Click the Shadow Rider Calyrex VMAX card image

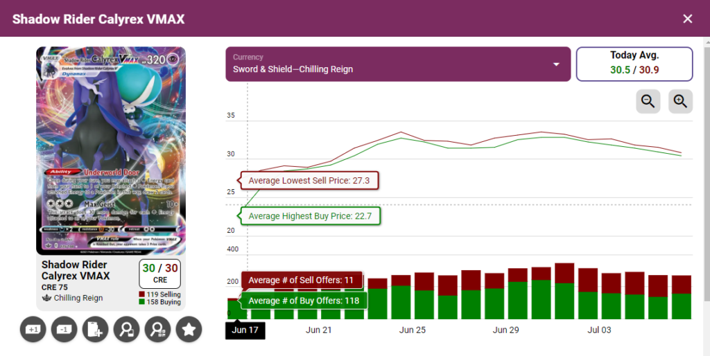click(x=111, y=151)
